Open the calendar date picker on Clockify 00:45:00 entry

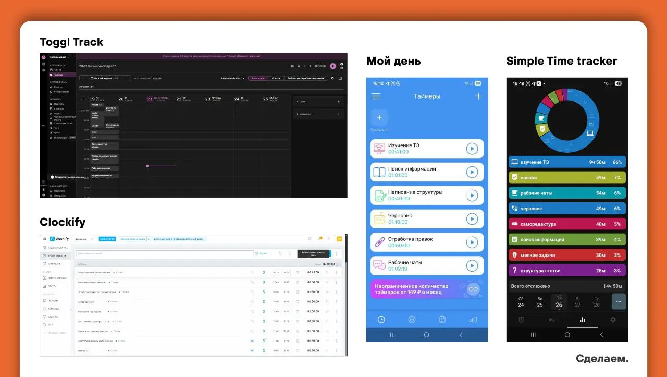click(x=298, y=272)
